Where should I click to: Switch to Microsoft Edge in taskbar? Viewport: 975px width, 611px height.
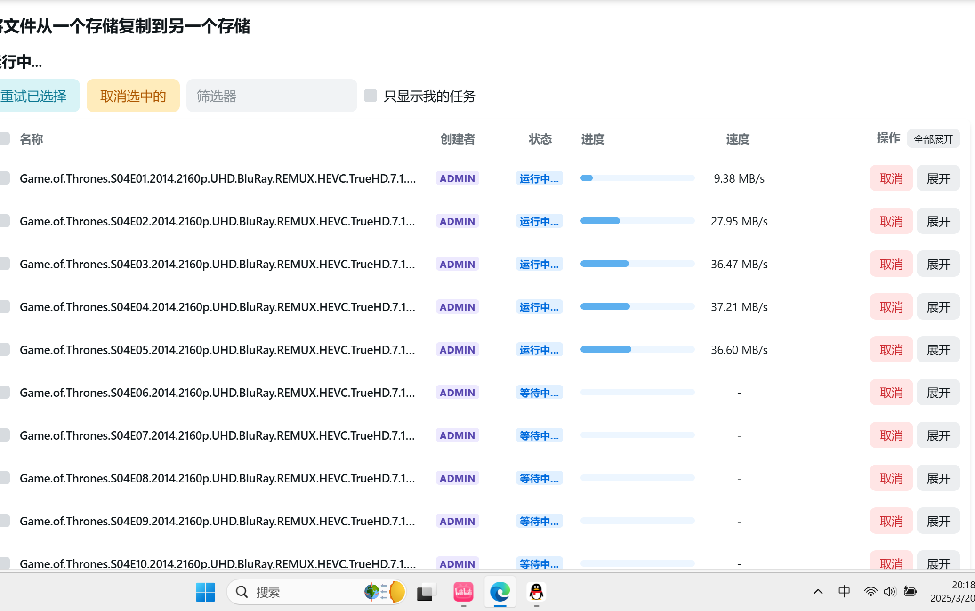[500, 592]
